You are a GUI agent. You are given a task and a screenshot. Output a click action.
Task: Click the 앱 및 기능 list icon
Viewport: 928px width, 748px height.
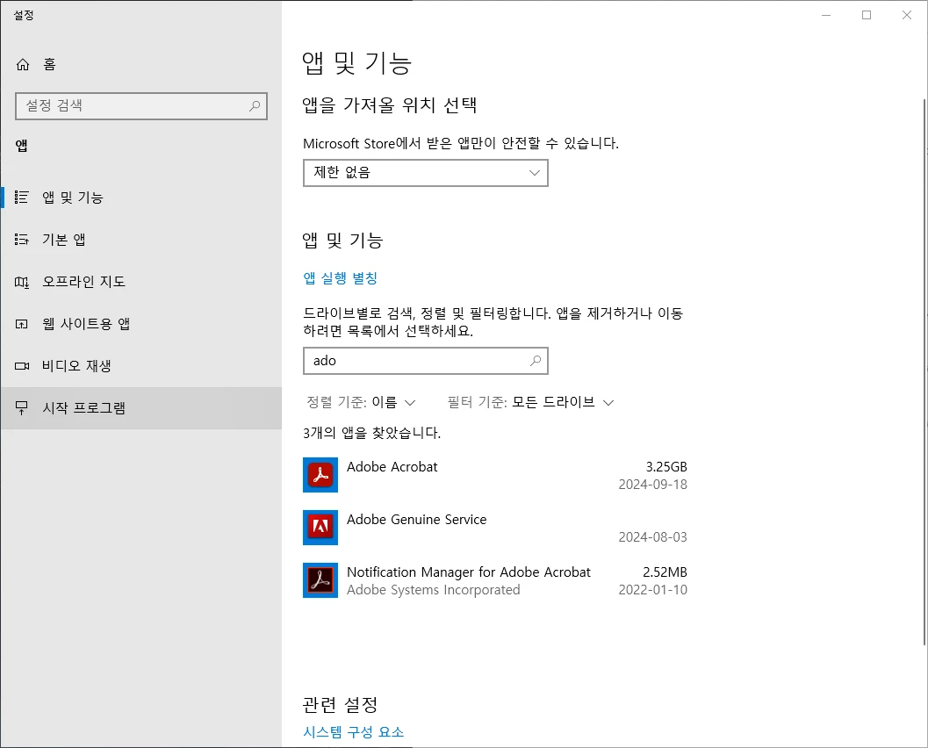pyautogui.click(x=22, y=197)
